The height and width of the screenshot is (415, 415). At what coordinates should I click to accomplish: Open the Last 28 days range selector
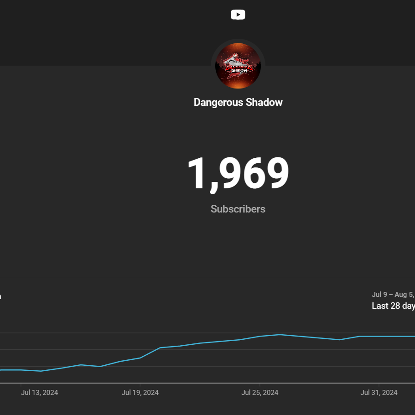(x=393, y=306)
